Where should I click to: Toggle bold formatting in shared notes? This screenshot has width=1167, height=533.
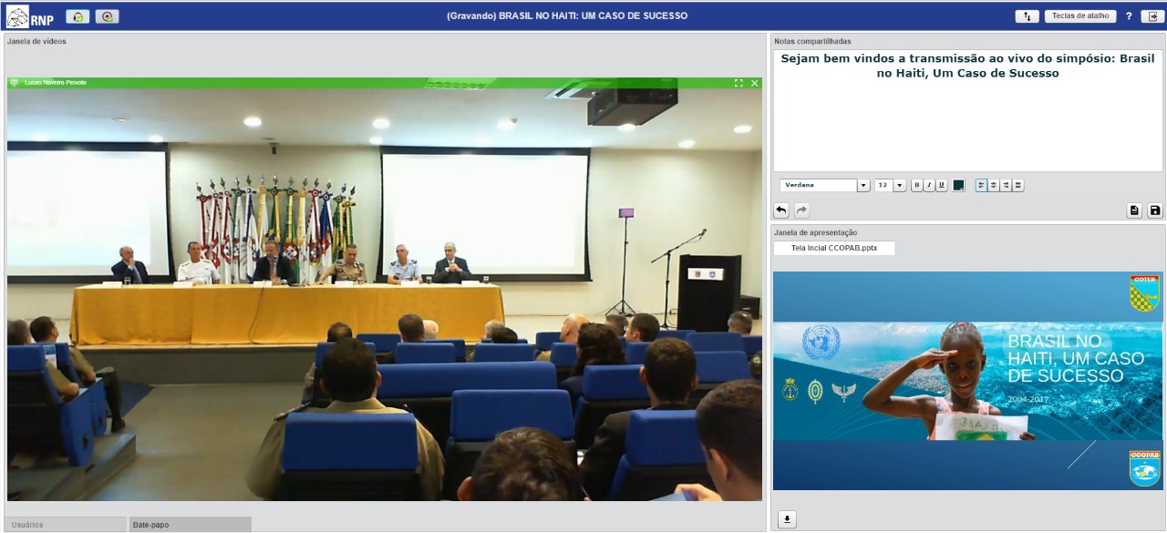[917, 186]
